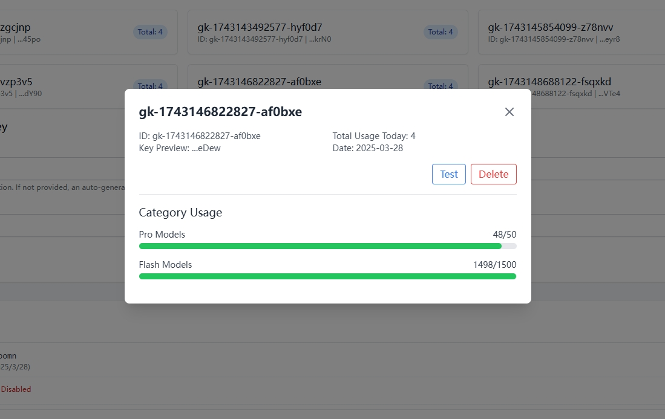Click the 1498/1500 usage value

[494, 265]
